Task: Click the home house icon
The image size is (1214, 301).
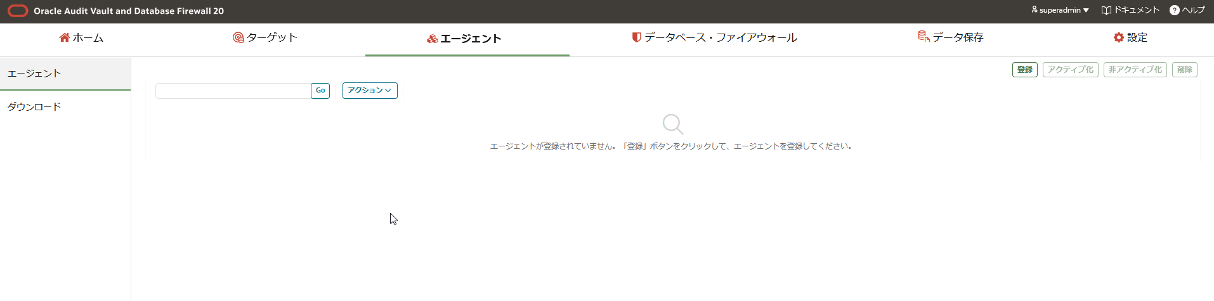Action: tap(65, 37)
